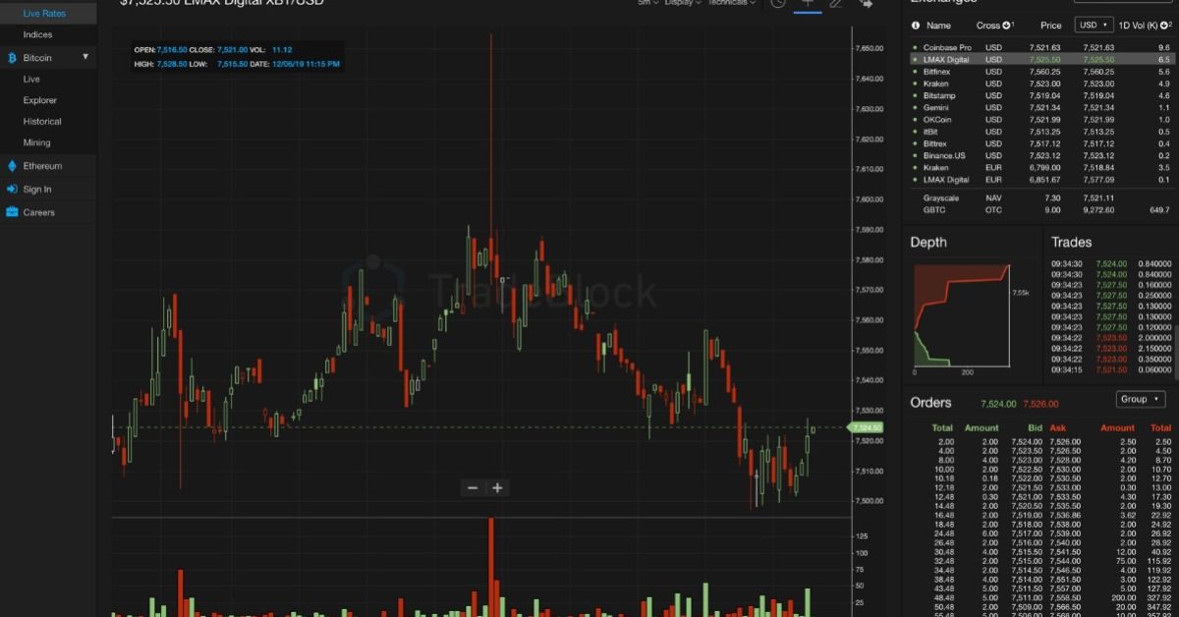The image size is (1179, 617).
Task: Sort exchanges by Name column header
Action: [938, 26]
